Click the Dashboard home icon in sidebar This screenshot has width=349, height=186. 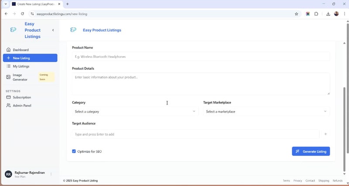(x=9, y=50)
